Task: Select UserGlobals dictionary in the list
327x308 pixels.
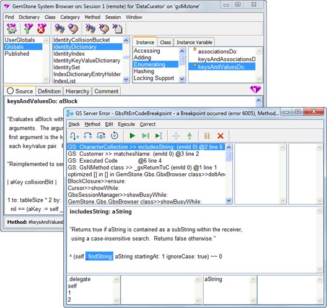Action: [23, 40]
